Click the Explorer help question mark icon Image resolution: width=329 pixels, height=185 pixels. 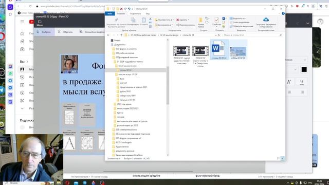(283, 13)
